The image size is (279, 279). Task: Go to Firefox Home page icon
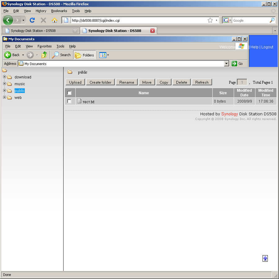click(x=55, y=20)
